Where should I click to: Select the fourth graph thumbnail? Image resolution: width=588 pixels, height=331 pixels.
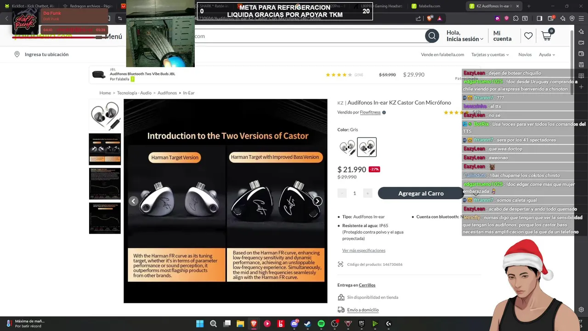coord(105,218)
